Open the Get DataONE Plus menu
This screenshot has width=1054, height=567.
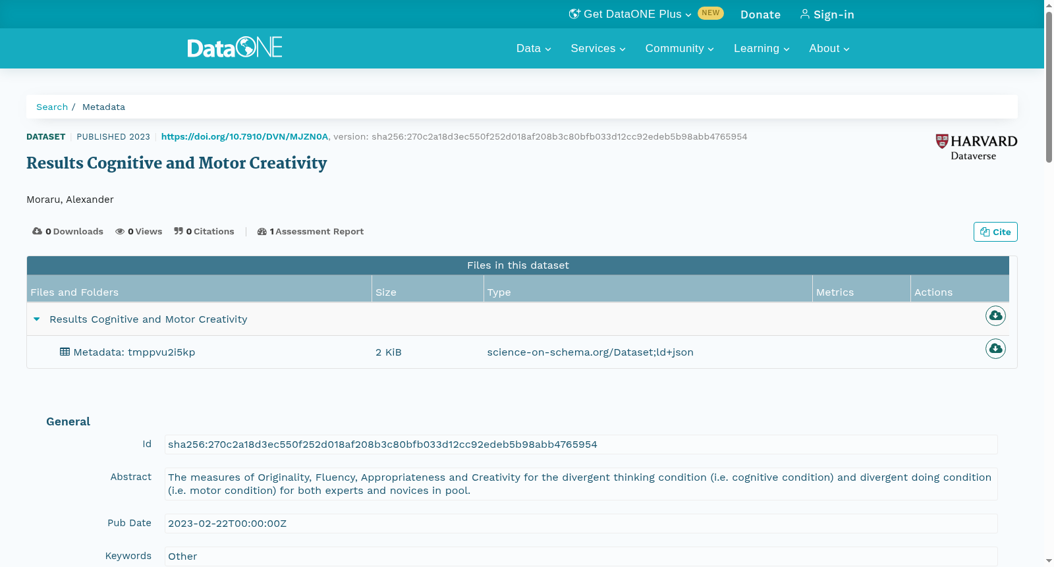(630, 14)
